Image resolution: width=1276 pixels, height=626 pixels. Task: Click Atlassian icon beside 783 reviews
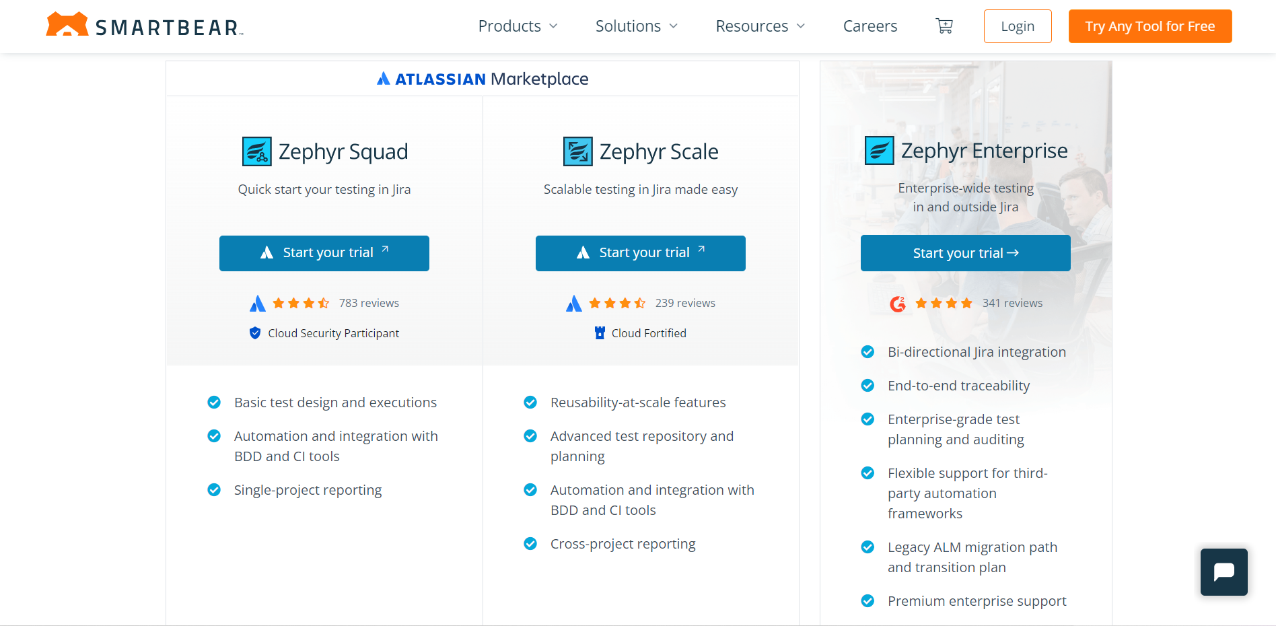[x=258, y=304]
